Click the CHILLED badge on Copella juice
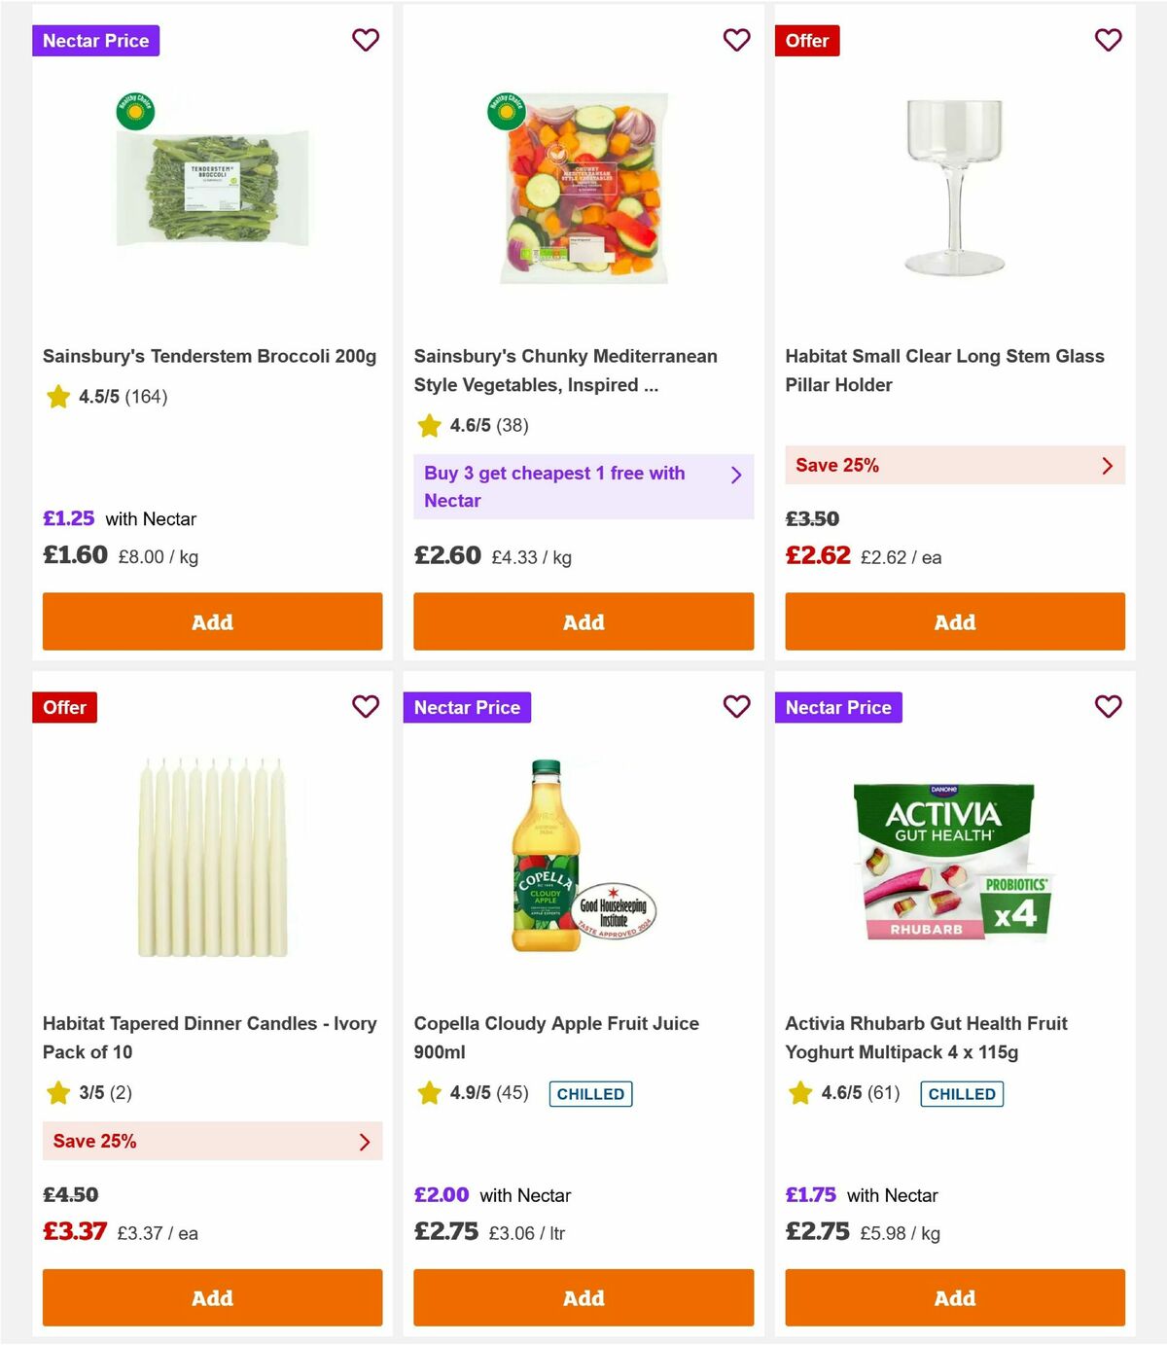 pyautogui.click(x=591, y=1093)
